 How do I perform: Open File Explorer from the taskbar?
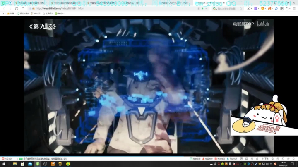(x=15, y=164)
